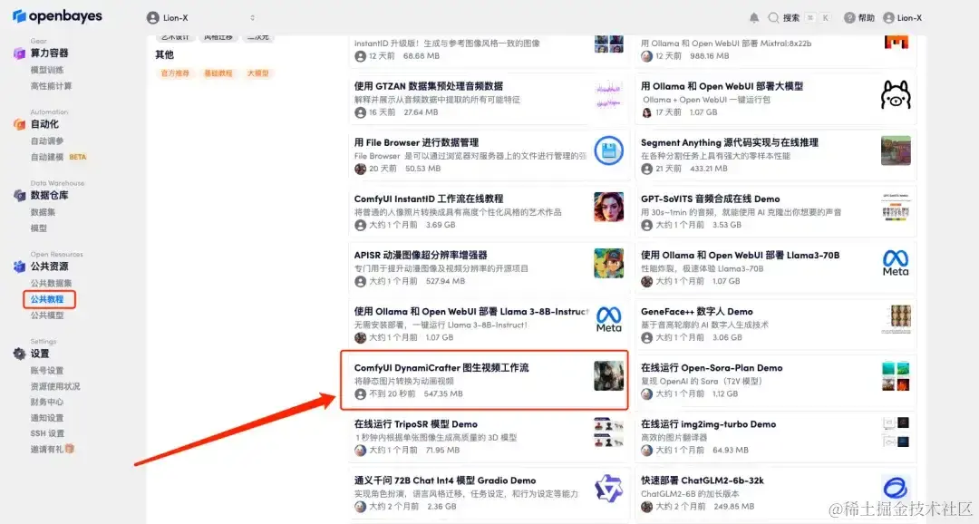
Task: Open 数据集 in the sidebar
Action: pyautogui.click(x=43, y=212)
